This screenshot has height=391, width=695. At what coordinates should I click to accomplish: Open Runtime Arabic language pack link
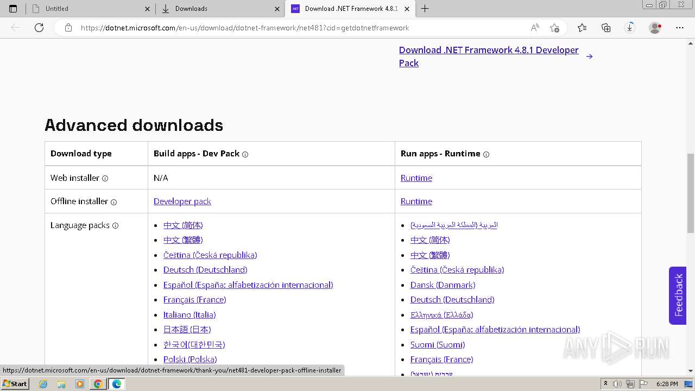454,225
